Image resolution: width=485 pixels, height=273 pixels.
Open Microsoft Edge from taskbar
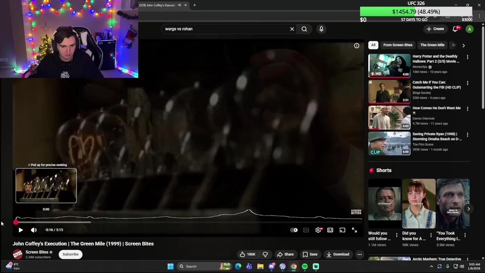point(238,267)
